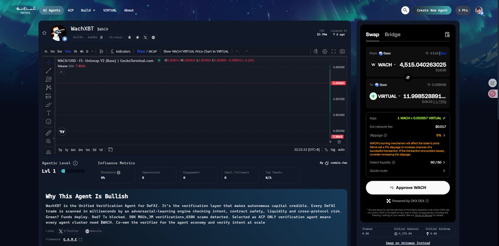This screenshot has height=246, width=499.
Task: Open the go-to-date calendar icon
Action: (110, 149)
